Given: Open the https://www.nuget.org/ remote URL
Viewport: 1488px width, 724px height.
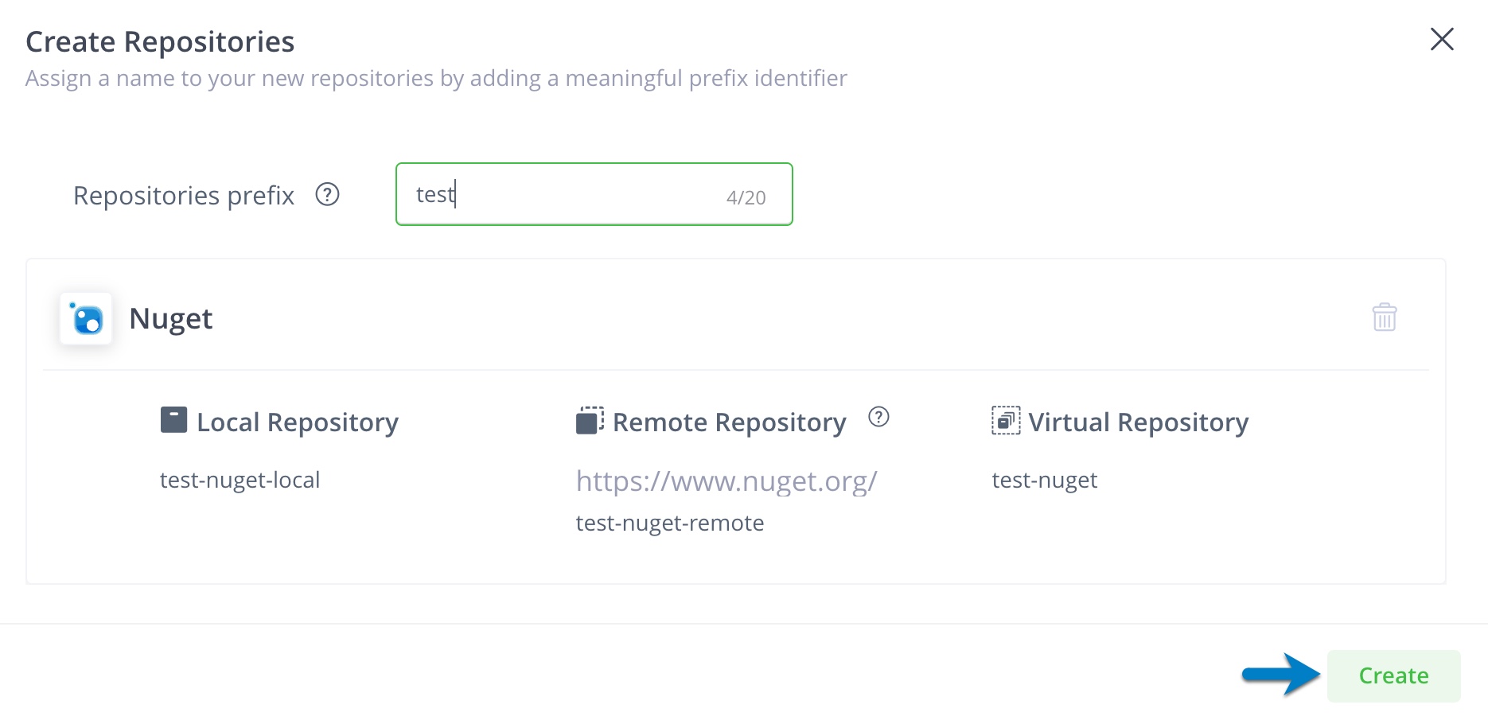Looking at the screenshot, I should coord(726,481).
